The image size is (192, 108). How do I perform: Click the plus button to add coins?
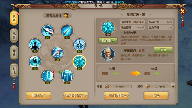[173, 86]
